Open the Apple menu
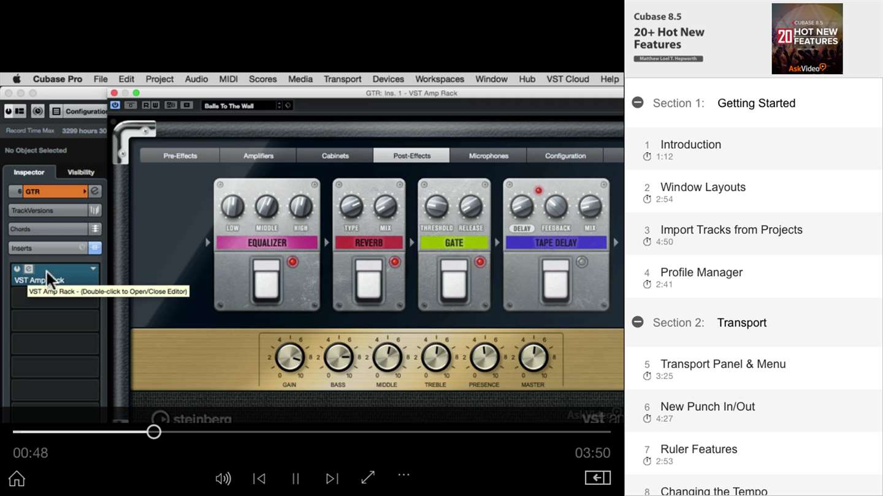This screenshot has width=883, height=496. [17, 79]
